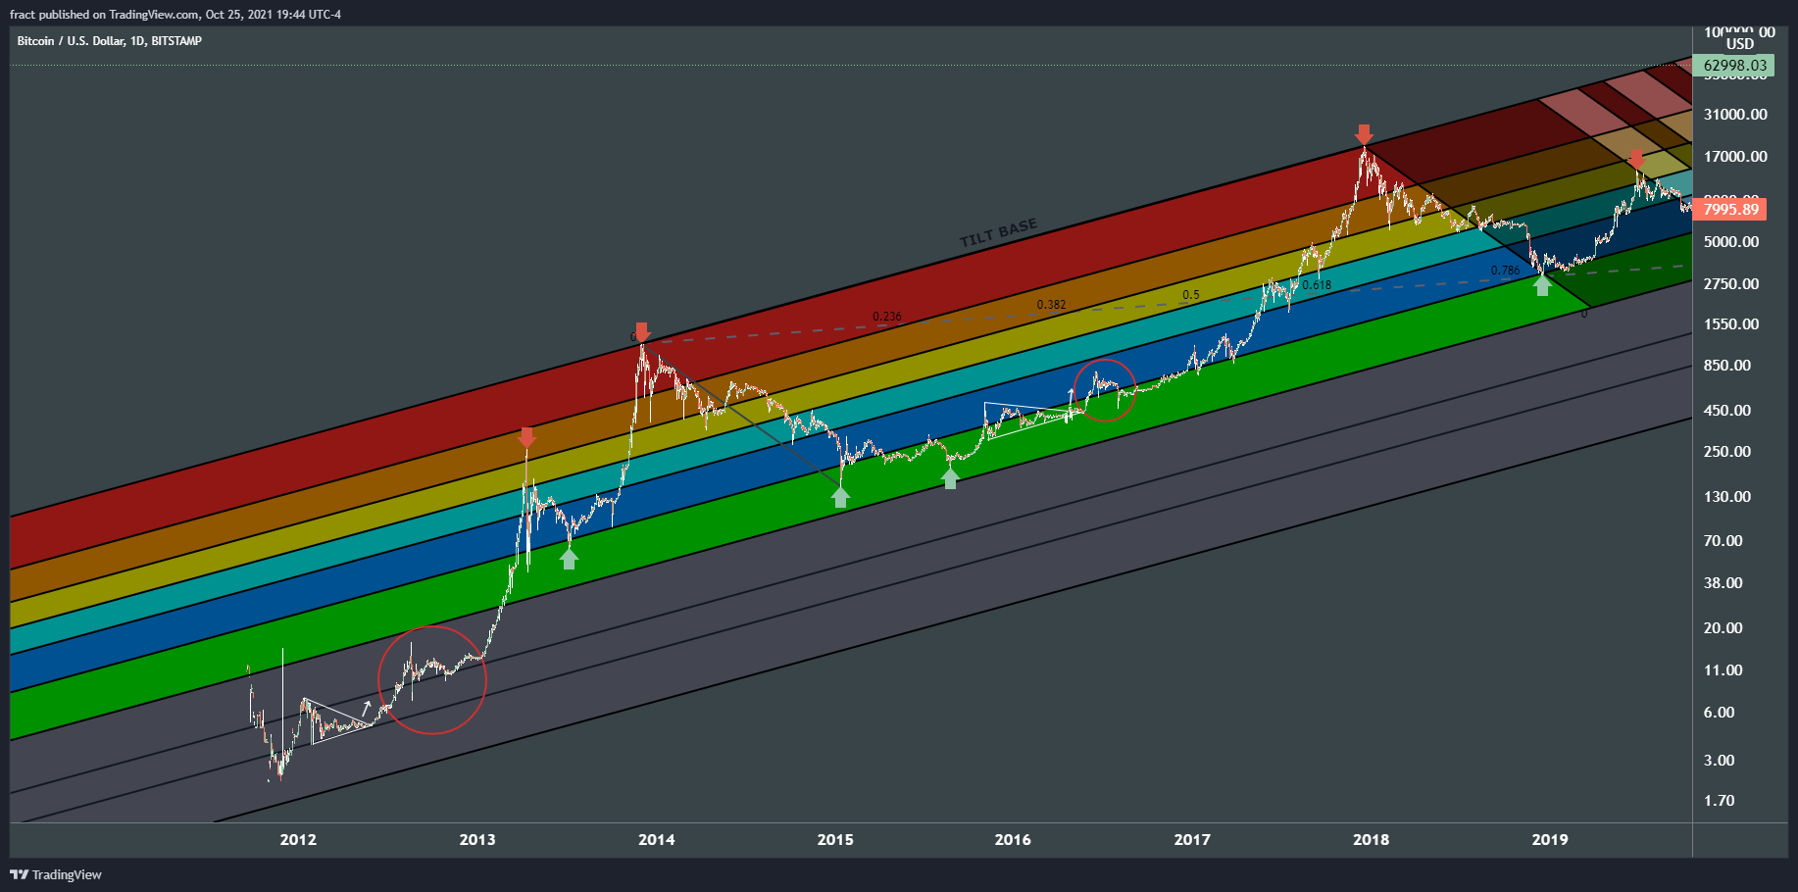Image resolution: width=1798 pixels, height=892 pixels.
Task: Click the 2013 year label on the time axis
Action: (477, 839)
